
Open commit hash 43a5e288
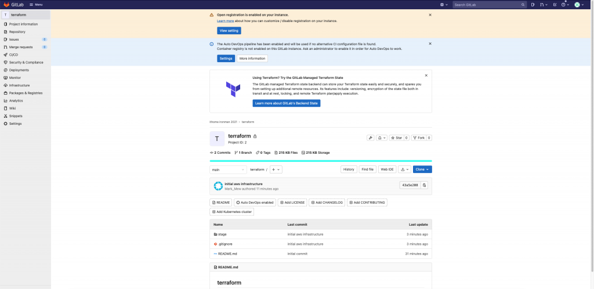[x=410, y=185]
